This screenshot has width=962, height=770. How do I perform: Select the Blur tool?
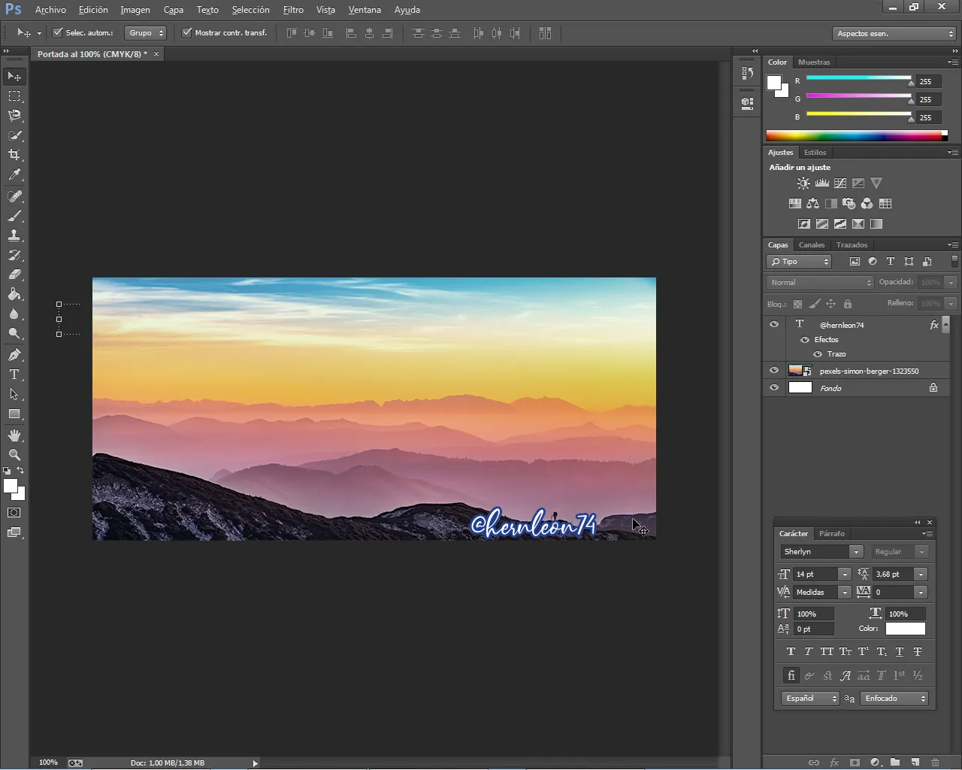point(14,314)
